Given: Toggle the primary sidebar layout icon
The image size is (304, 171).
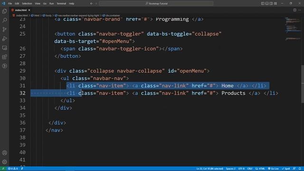Looking at the screenshot, I should click(x=263, y=3).
